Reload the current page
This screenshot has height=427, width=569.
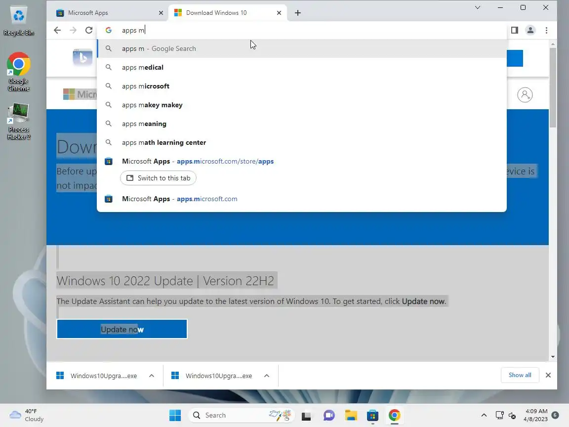[89, 30]
